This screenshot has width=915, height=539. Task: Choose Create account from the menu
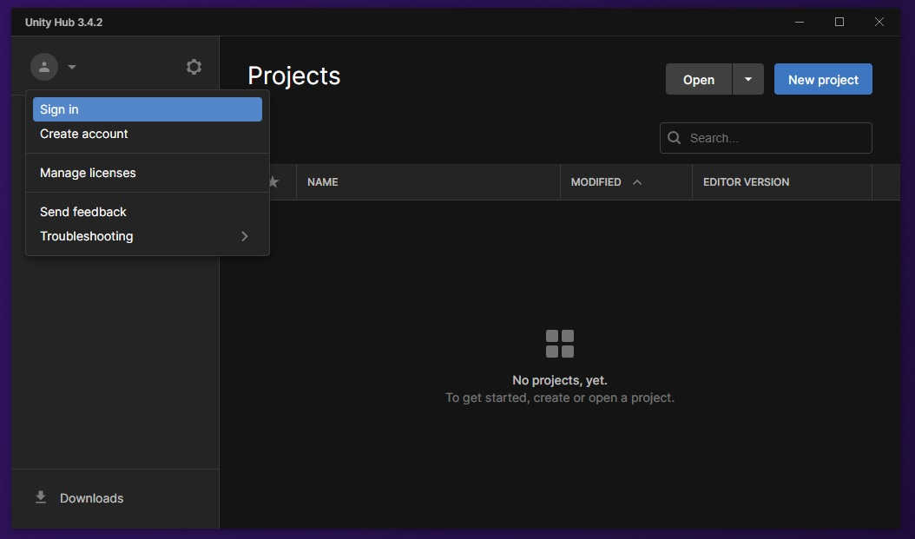(83, 134)
